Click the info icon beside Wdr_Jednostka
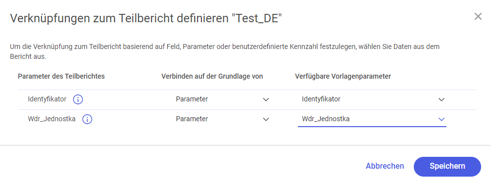Viewport: 491px width, 187px height. (87, 119)
